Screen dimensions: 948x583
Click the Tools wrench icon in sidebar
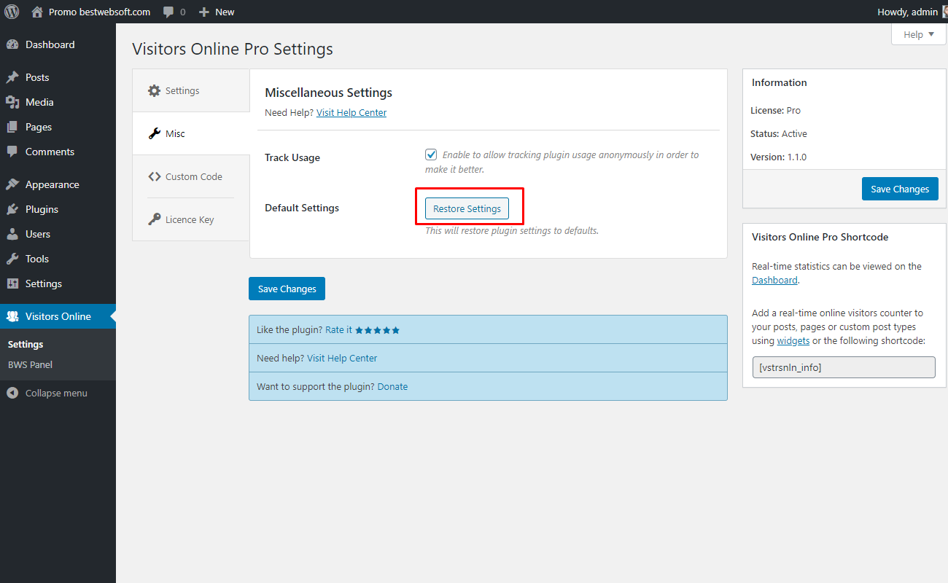(x=12, y=259)
